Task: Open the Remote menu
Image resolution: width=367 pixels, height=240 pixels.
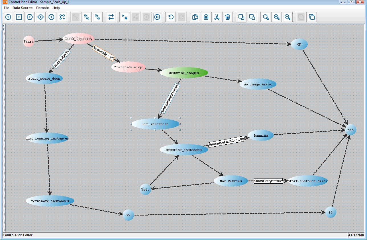Action: tap(42, 8)
